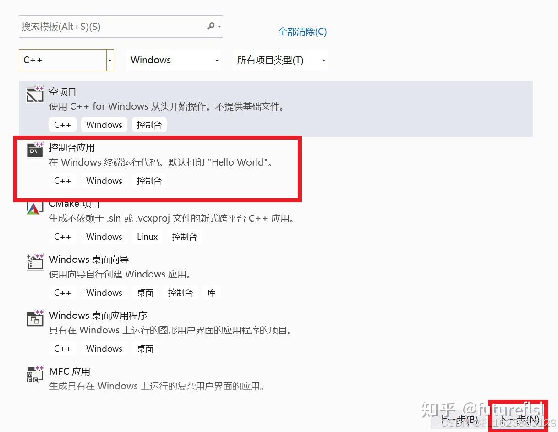Click the 上一步(B) button

click(x=460, y=419)
